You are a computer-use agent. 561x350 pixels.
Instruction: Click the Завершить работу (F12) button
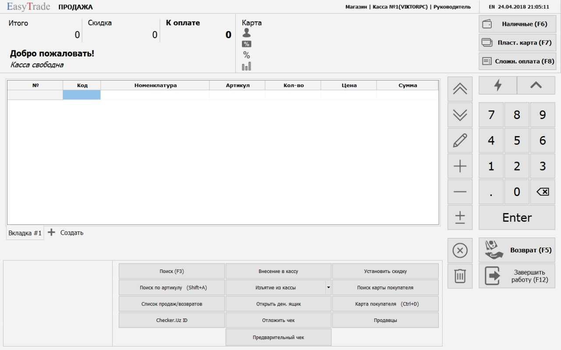[x=517, y=276]
